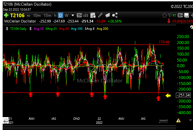The height and width of the screenshot is (130, 193).
Task: Click the floppy disk save icon
Action: click(x=186, y=15)
